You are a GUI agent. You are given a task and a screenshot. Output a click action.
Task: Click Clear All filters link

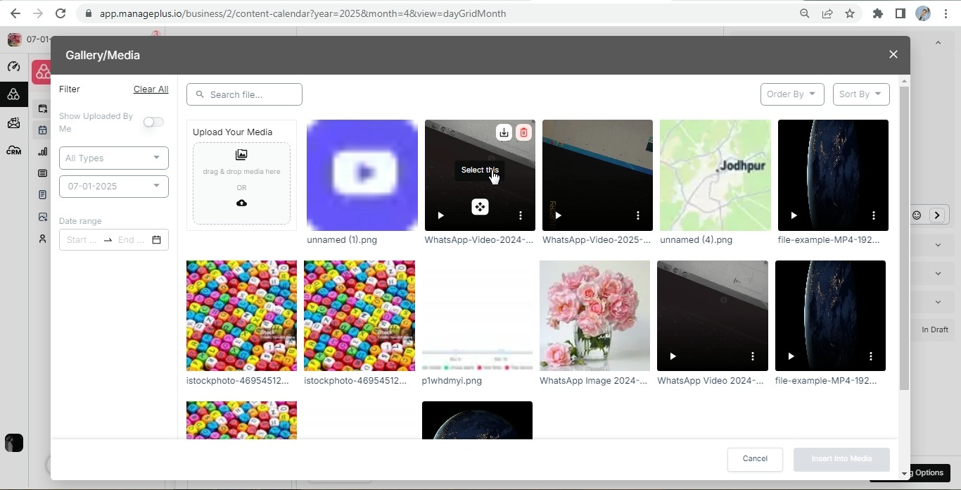(x=151, y=89)
